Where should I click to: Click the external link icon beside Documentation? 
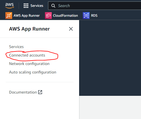tap(40, 92)
